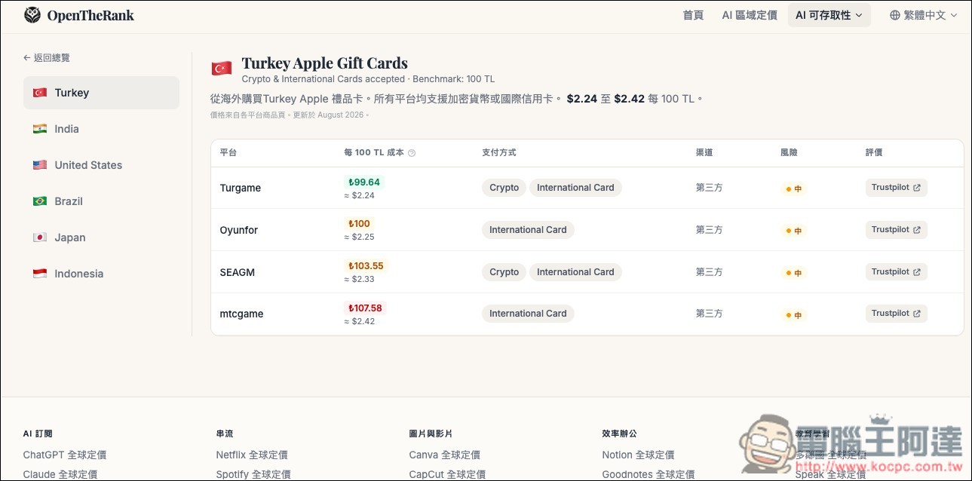This screenshot has width=972, height=481.
Task: Click the 中 risk badge in the Turgame row
Action: [793, 189]
